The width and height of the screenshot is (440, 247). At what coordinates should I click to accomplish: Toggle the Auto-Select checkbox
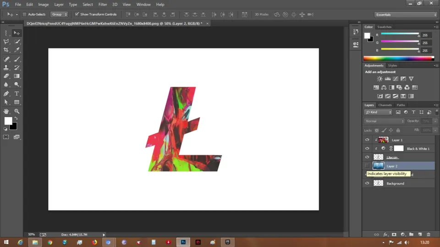click(x=24, y=14)
